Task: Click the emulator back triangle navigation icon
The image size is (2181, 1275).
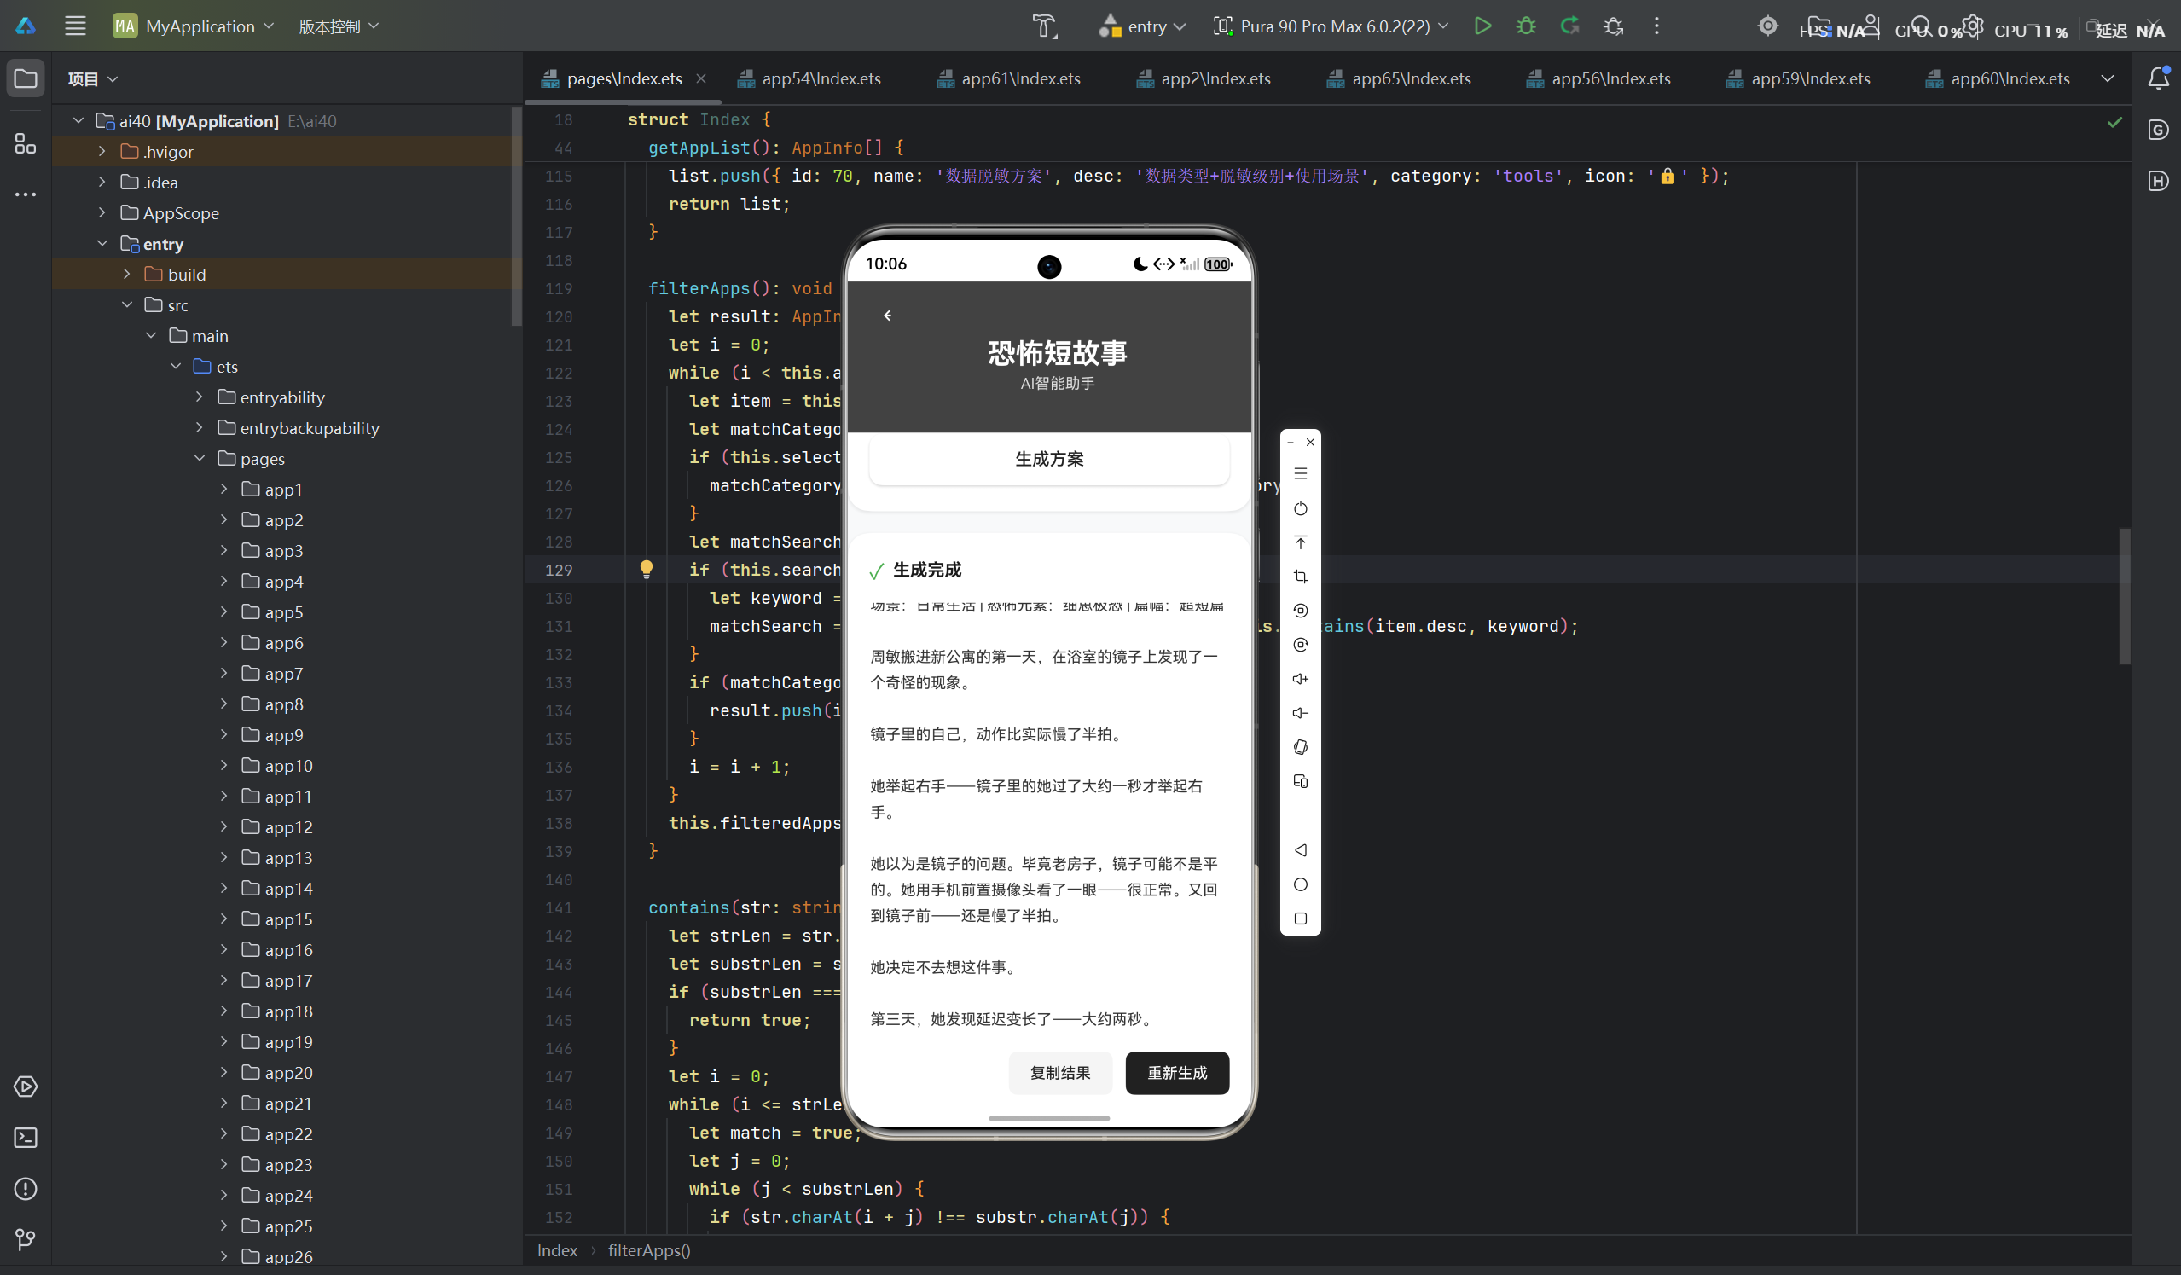Action: coord(1300,850)
